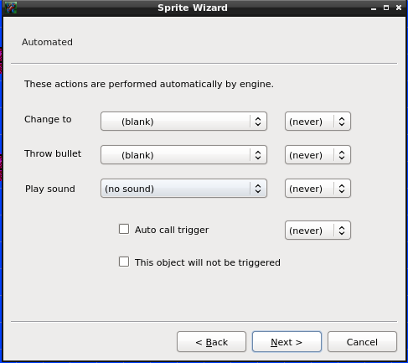The width and height of the screenshot is (408, 363).
Task: Click the Next button
Action: [x=287, y=342]
